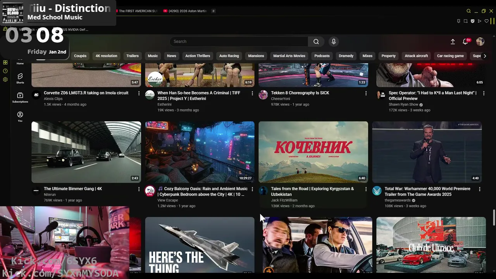
Task: Click the page vertical scrollbar thumb
Action: point(494,217)
